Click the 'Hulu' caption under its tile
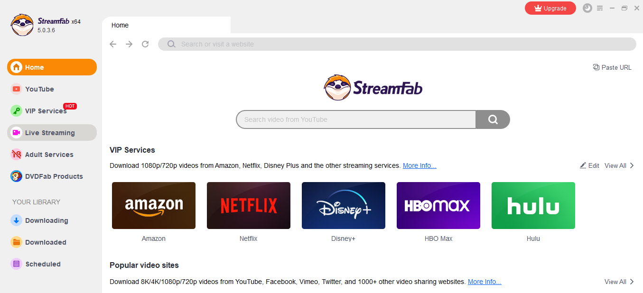This screenshot has width=643, height=293. pyautogui.click(x=533, y=238)
